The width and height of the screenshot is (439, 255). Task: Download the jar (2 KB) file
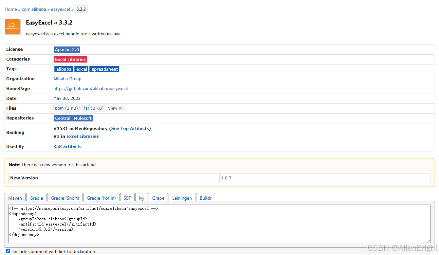[94, 108]
